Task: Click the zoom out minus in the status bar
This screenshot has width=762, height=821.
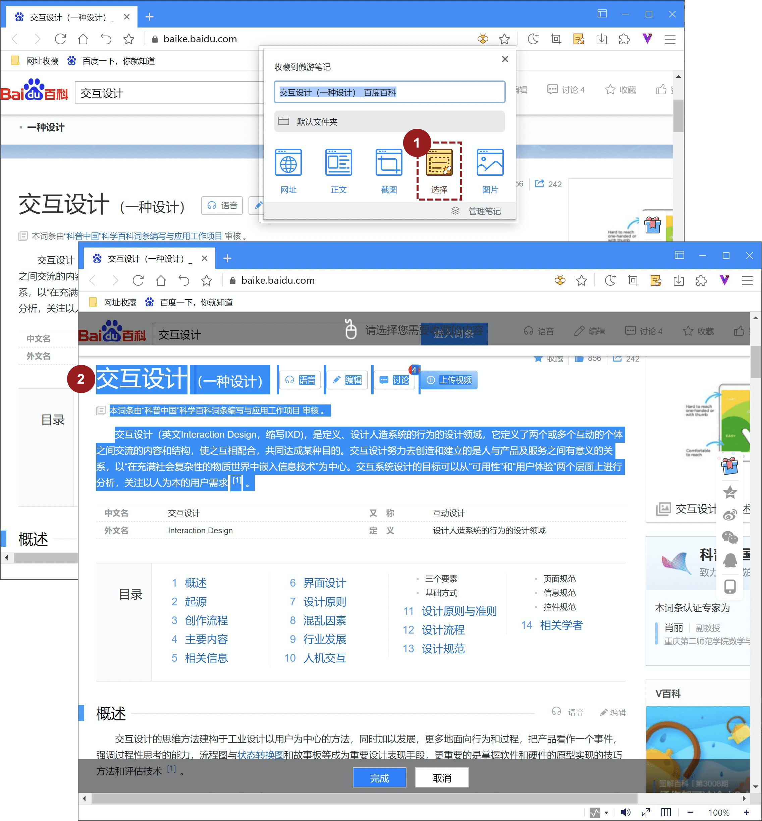Action: click(690, 812)
